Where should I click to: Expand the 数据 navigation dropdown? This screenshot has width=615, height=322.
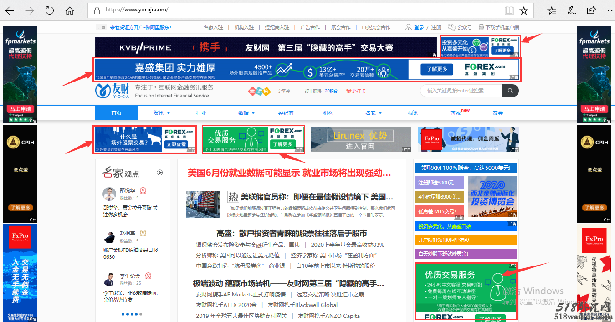pyautogui.click(x=246, y=113)
